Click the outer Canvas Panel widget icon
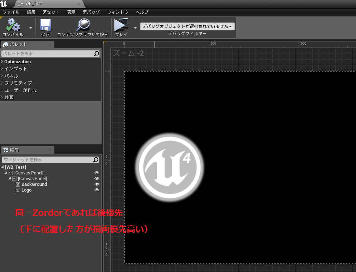This screenshot has height=272, width=356. pyautogui.click(x=11, y=173)
